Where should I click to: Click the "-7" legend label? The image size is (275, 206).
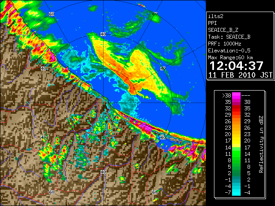(228, 193)
